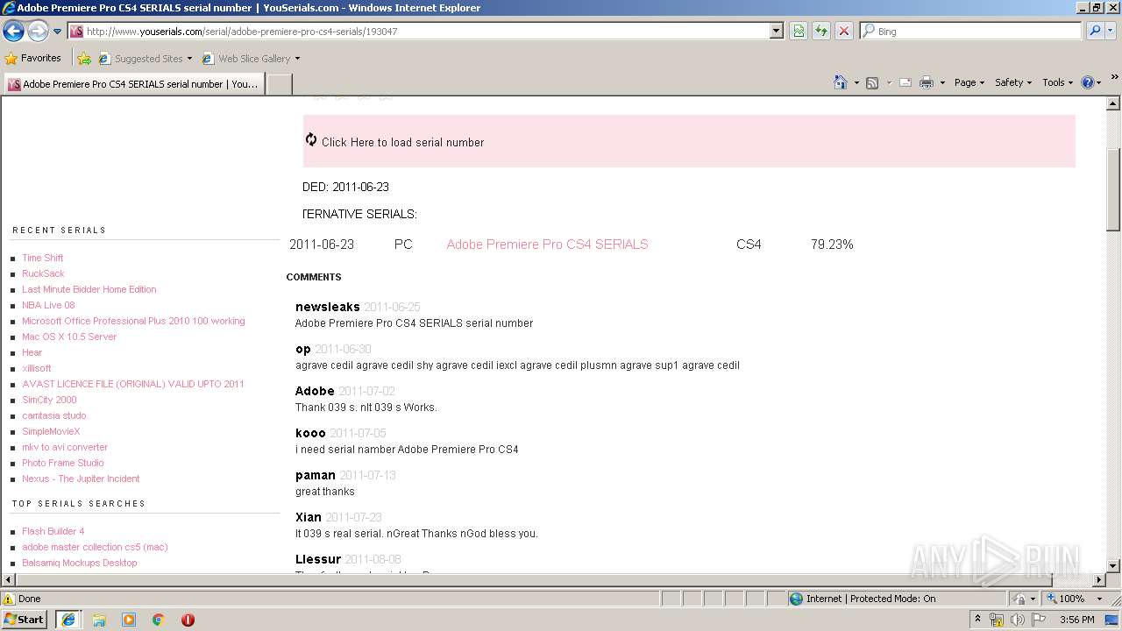
Task: Click the 3:56 PM system clock
Action: click(x=1077, y=620)
